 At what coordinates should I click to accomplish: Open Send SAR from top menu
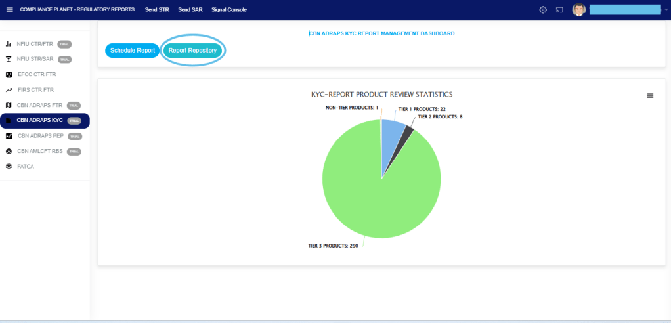pos(190,10)
